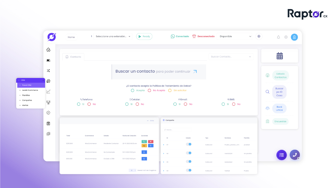
Task: Click the magnifier icon next to Buscar po ID Caso
Action: coord(268,92)
